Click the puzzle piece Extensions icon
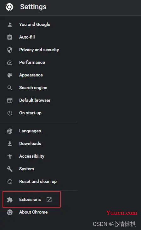Image resolution: width=141 pixels, height=230 pixels. pos(10,200)
